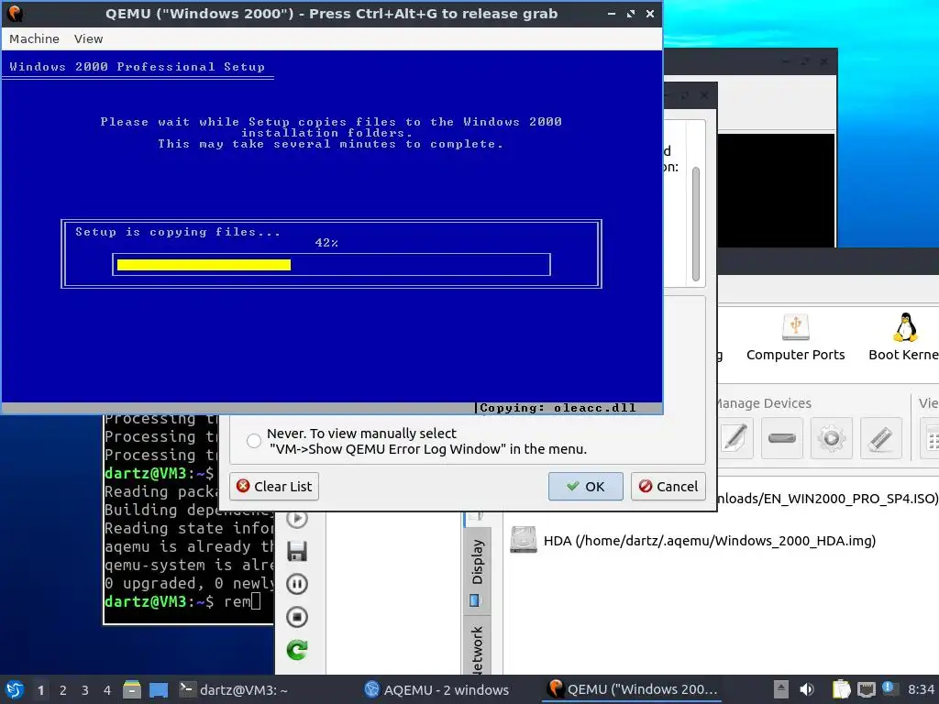This screenshot has height=704, width=939.
Task: Click the Clear List button
Action: (273, 486)
